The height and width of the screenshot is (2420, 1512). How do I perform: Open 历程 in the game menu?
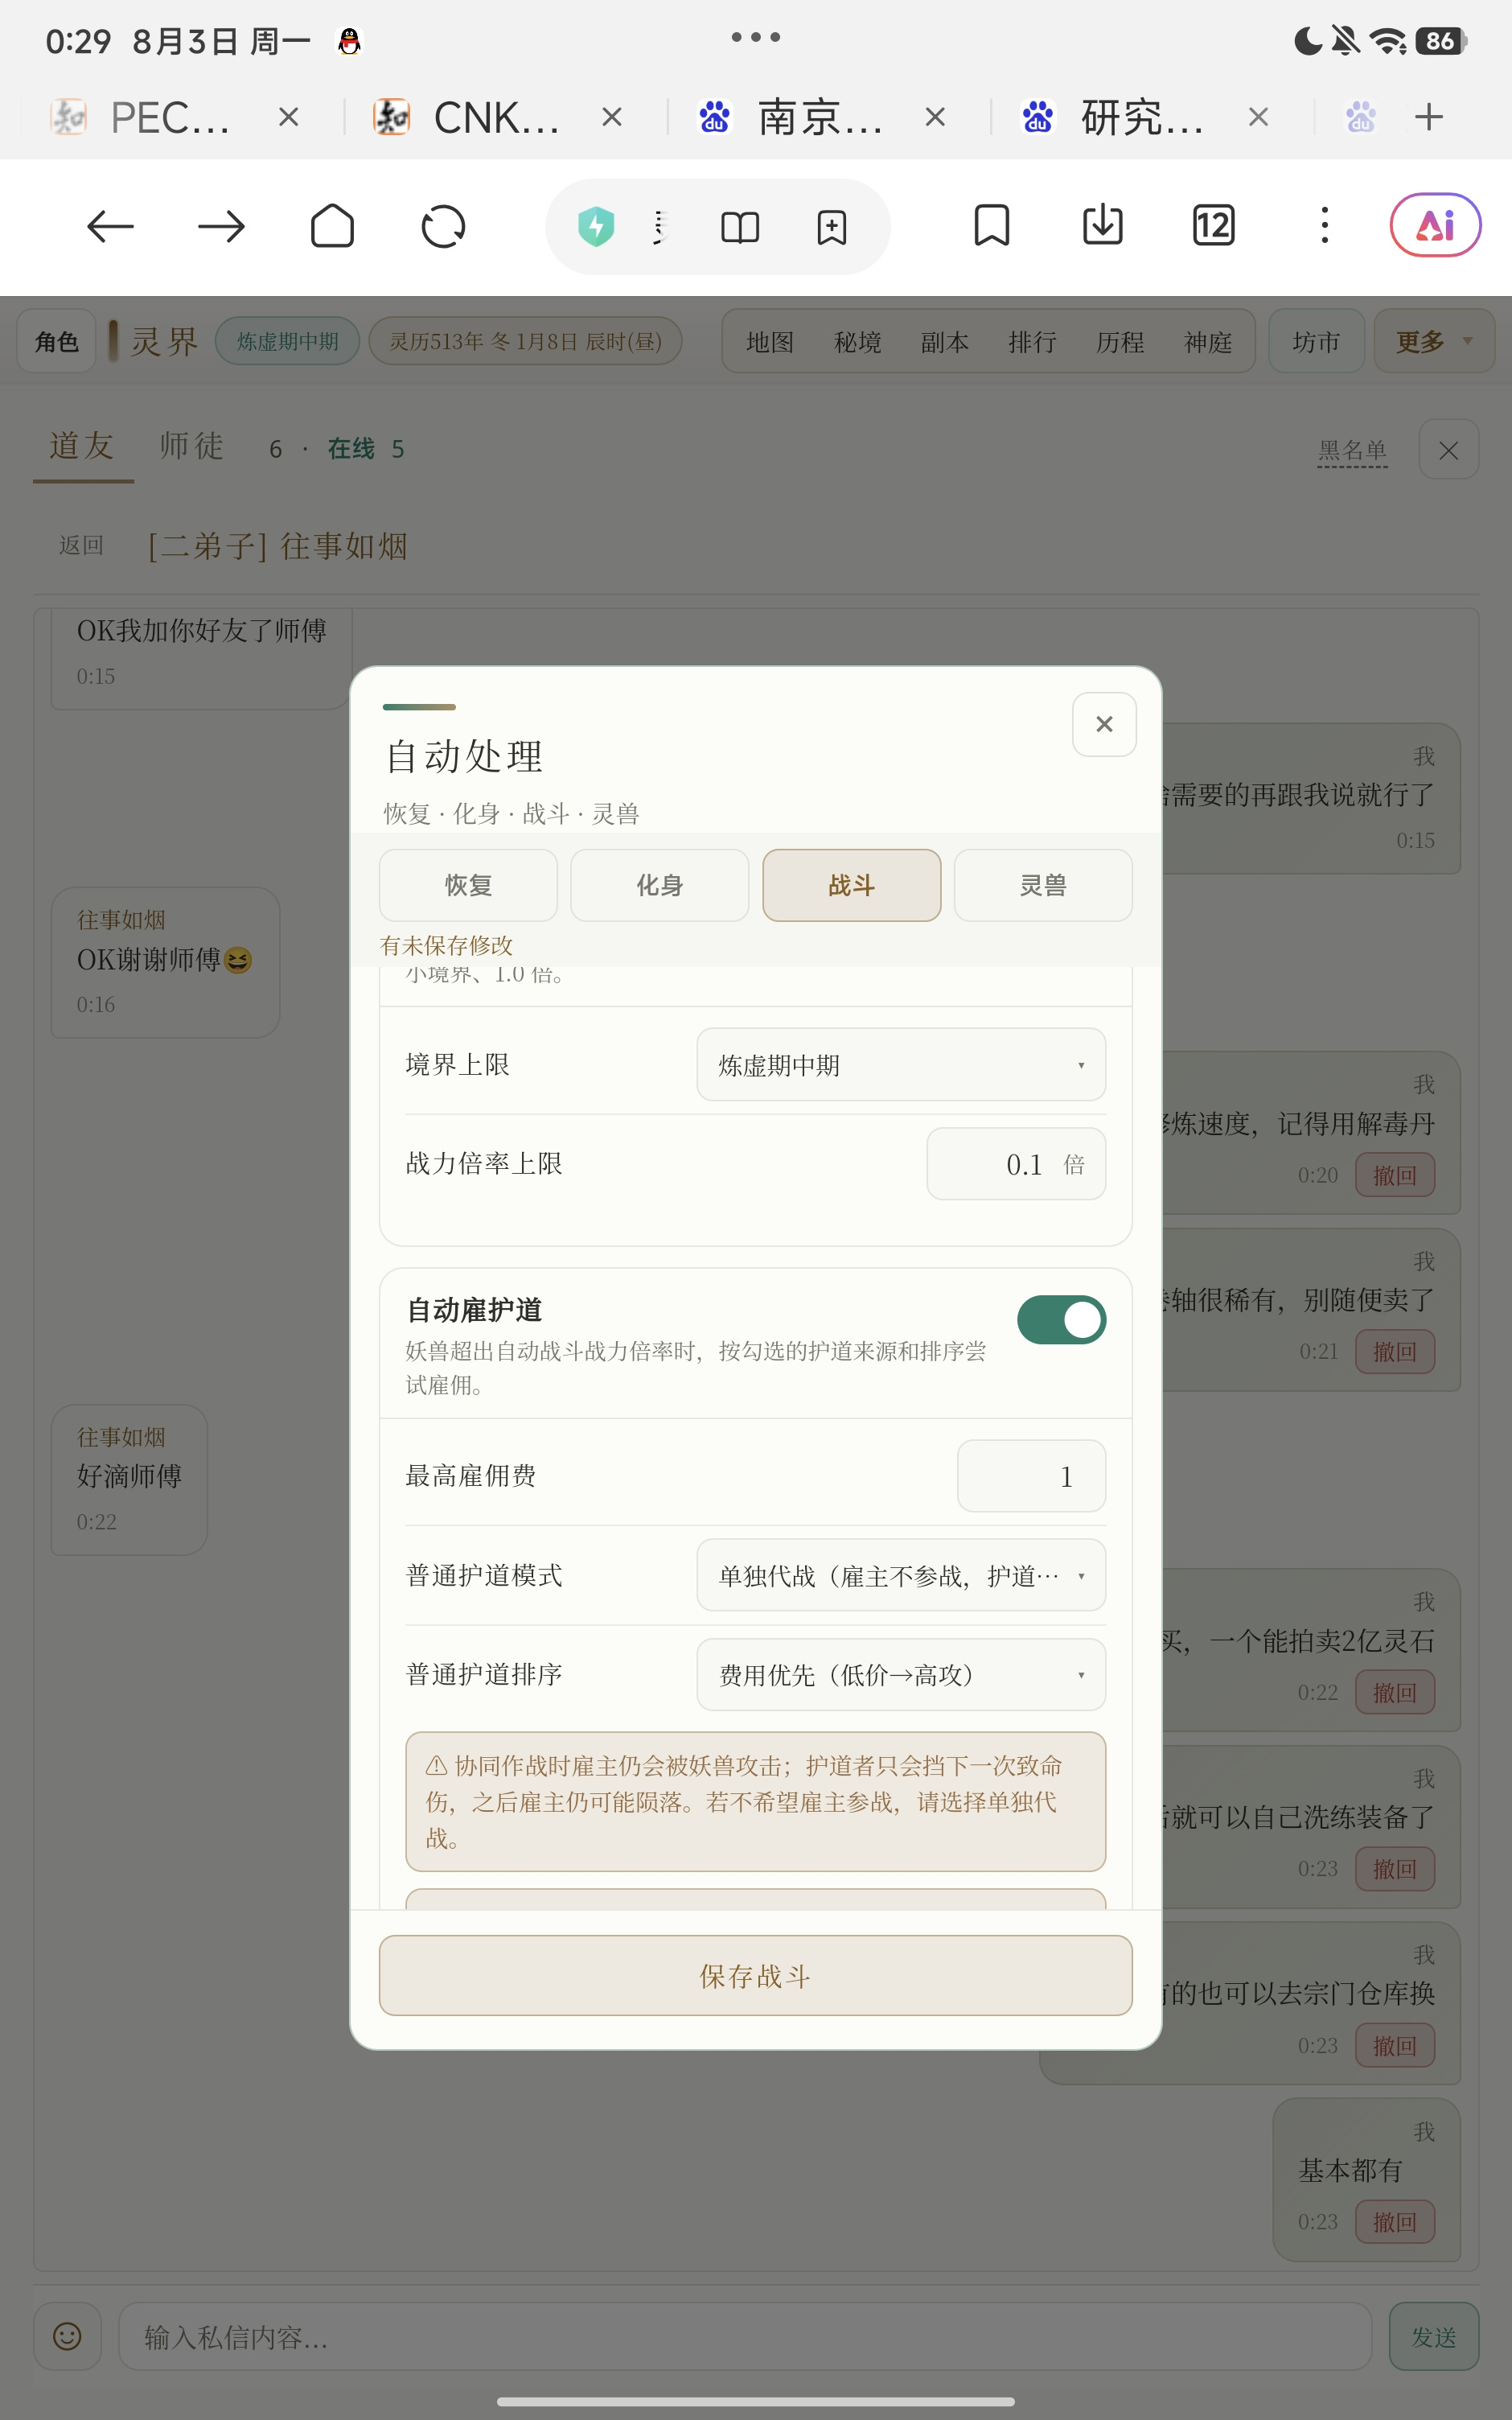pos(1120,343)
